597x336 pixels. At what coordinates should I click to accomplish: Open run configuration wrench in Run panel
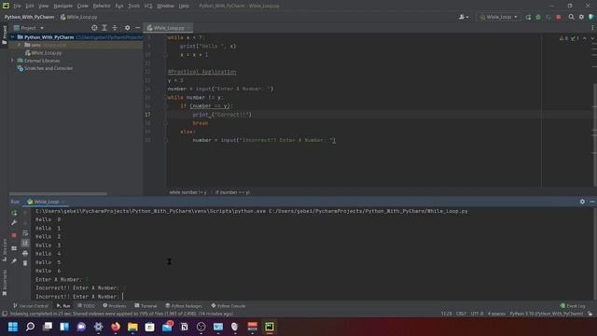(14, 222)
